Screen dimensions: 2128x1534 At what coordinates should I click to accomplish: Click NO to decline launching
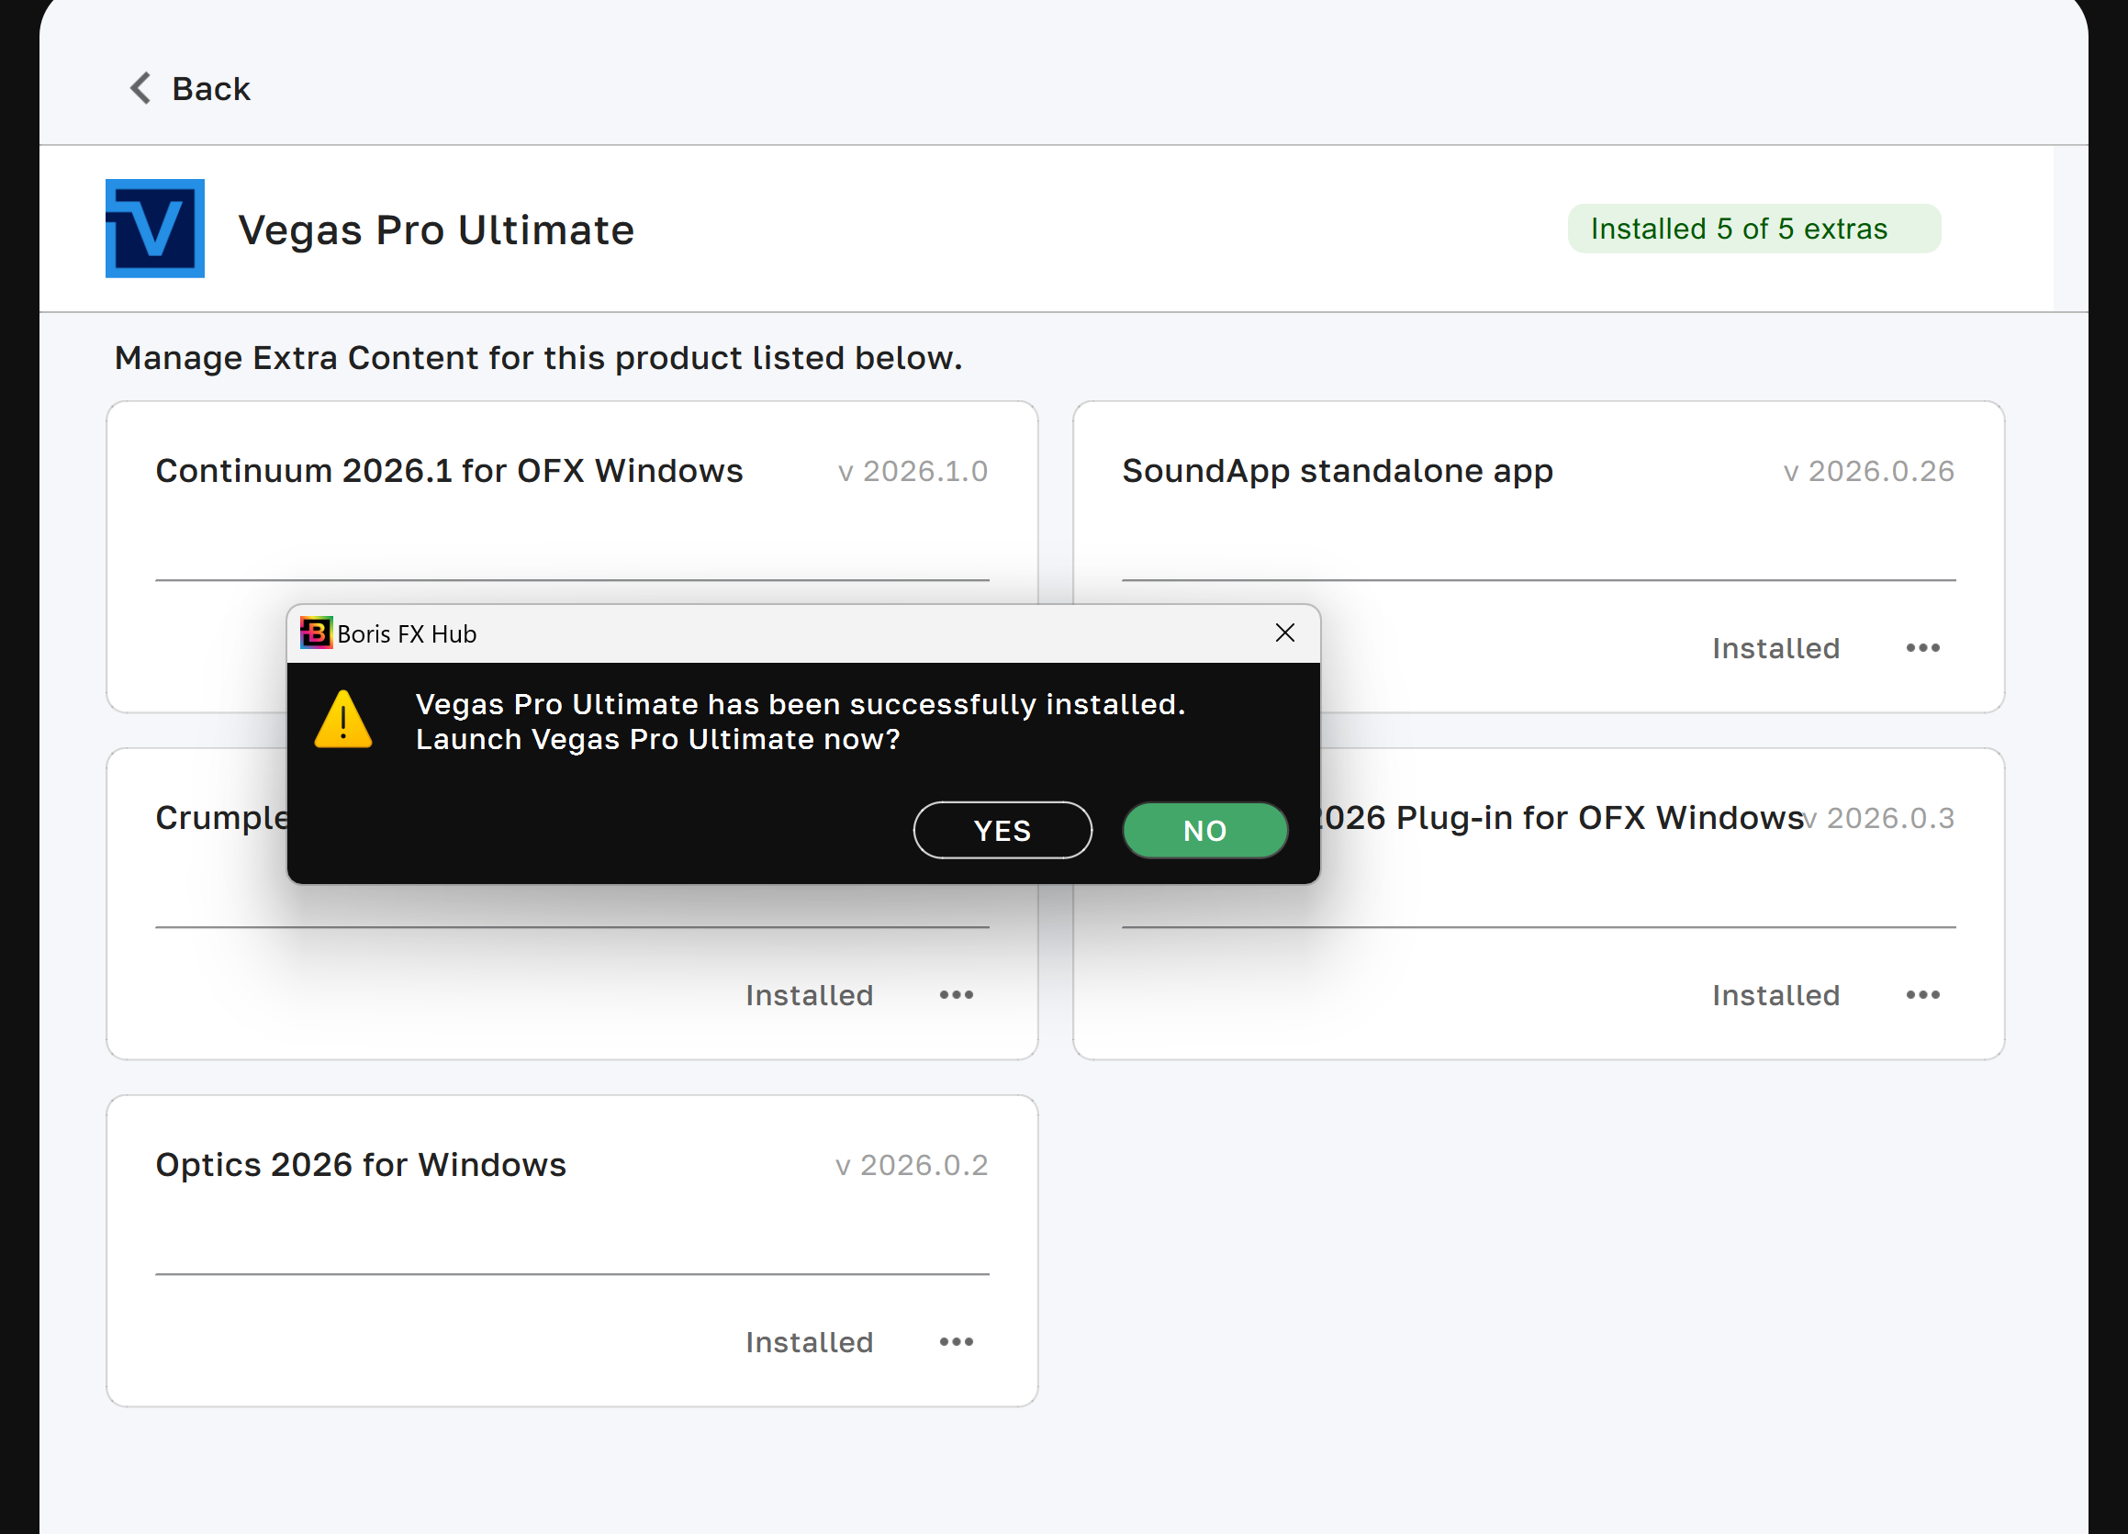[1204, 830]
